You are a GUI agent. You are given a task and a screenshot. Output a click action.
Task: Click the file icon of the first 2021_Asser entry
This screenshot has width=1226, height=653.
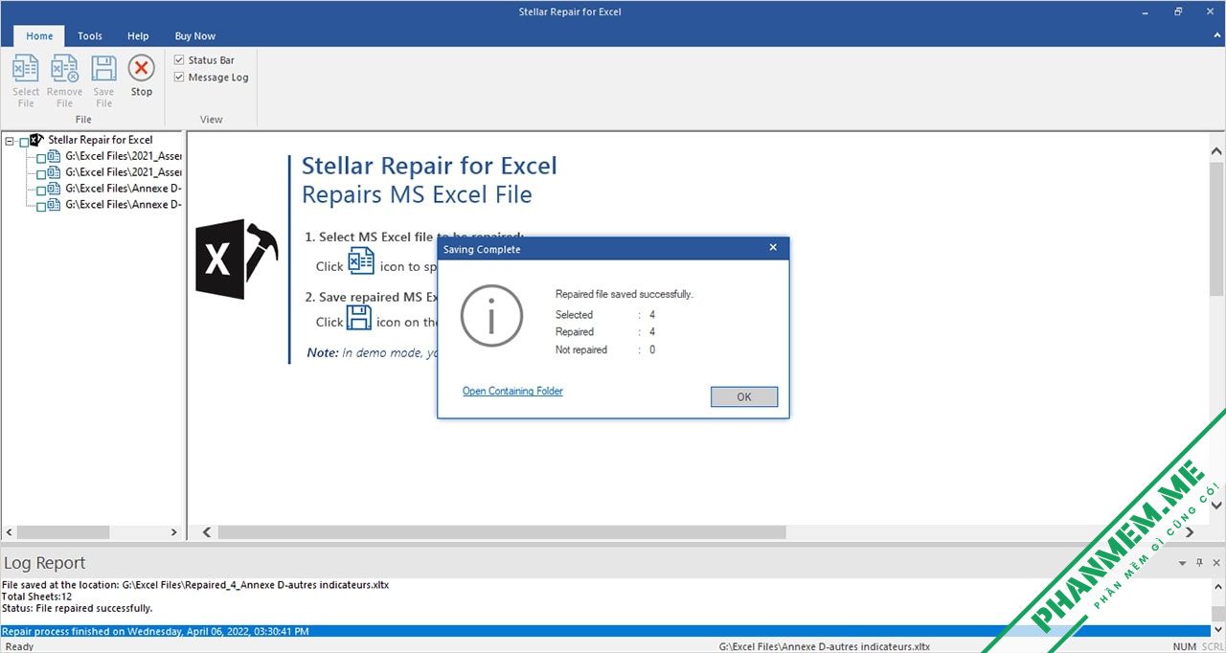[x=55, y=156]
